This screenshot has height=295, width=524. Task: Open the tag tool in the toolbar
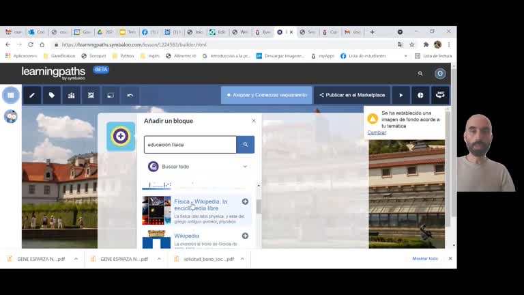coord(51,96)
